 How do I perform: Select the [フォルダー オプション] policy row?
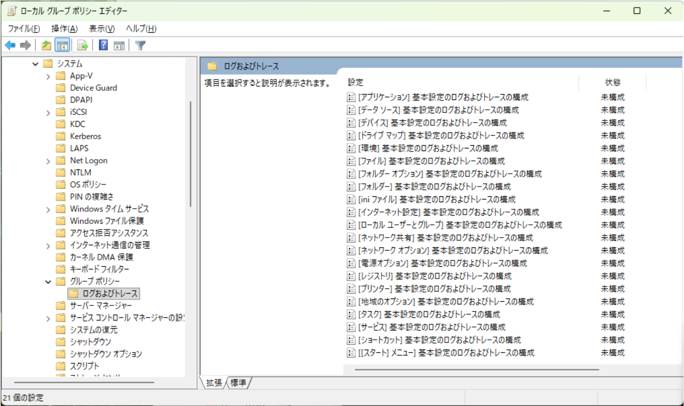point(450,174)
